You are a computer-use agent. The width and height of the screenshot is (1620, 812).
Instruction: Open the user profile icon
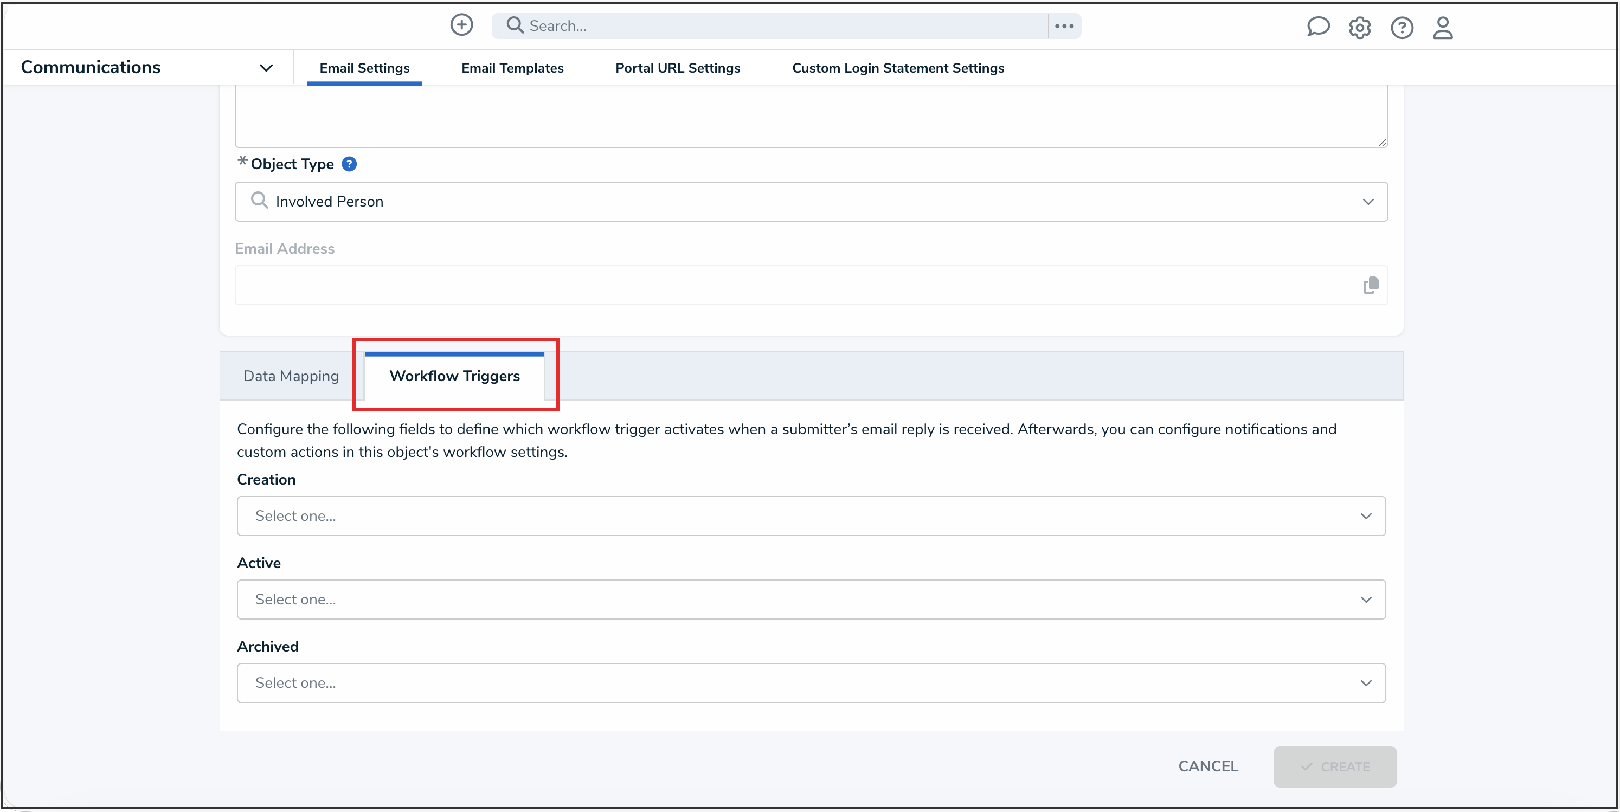click(x=1443, y=28)
